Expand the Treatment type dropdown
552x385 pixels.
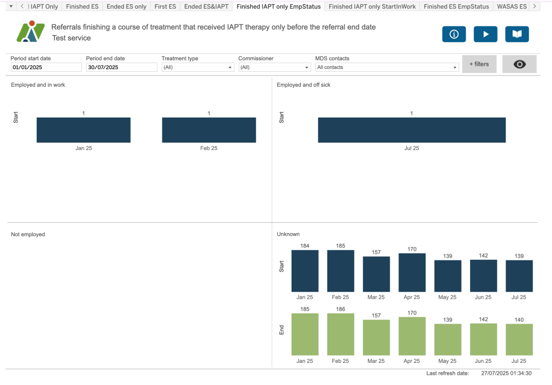(197, 67)
